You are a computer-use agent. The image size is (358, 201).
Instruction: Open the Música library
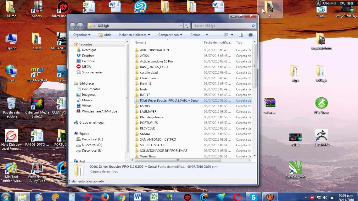(87, 100)
